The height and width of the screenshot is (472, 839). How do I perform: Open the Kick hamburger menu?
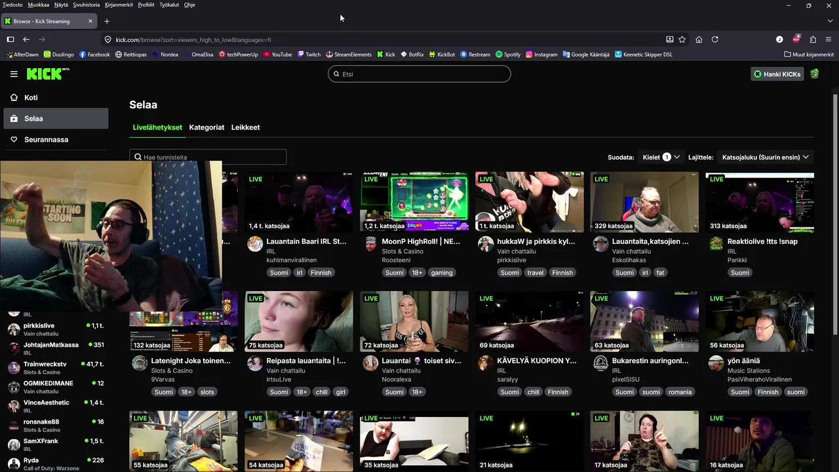(x=14, y=74)
